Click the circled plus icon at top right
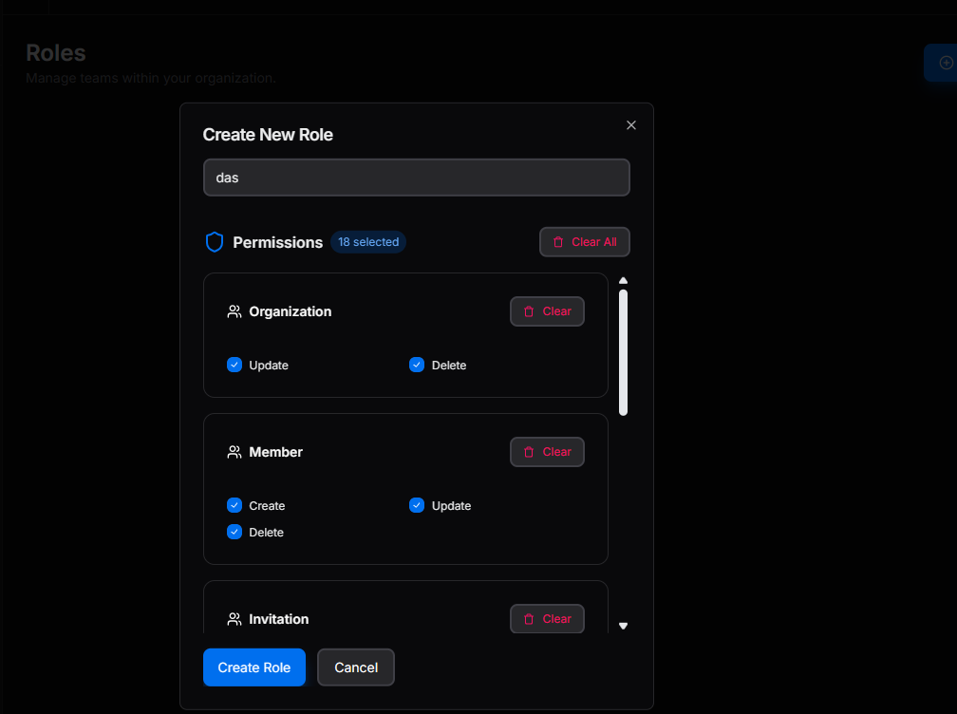 pyautogui.click(x=946, y=63)
